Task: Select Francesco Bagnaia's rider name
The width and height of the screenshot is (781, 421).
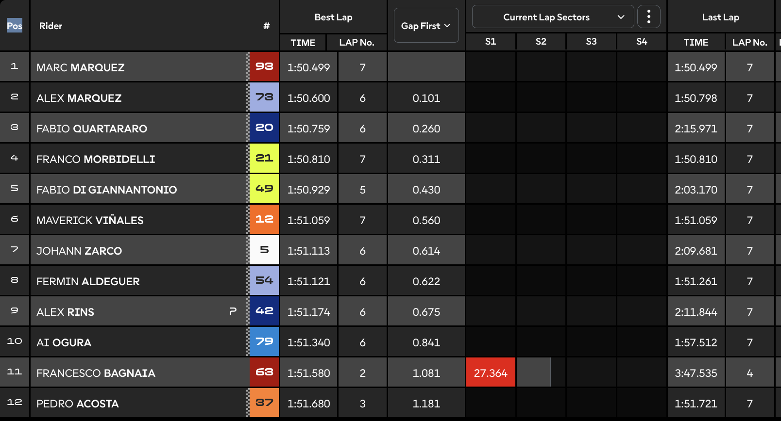Action: pyautogui.click(x=96, y=373)
